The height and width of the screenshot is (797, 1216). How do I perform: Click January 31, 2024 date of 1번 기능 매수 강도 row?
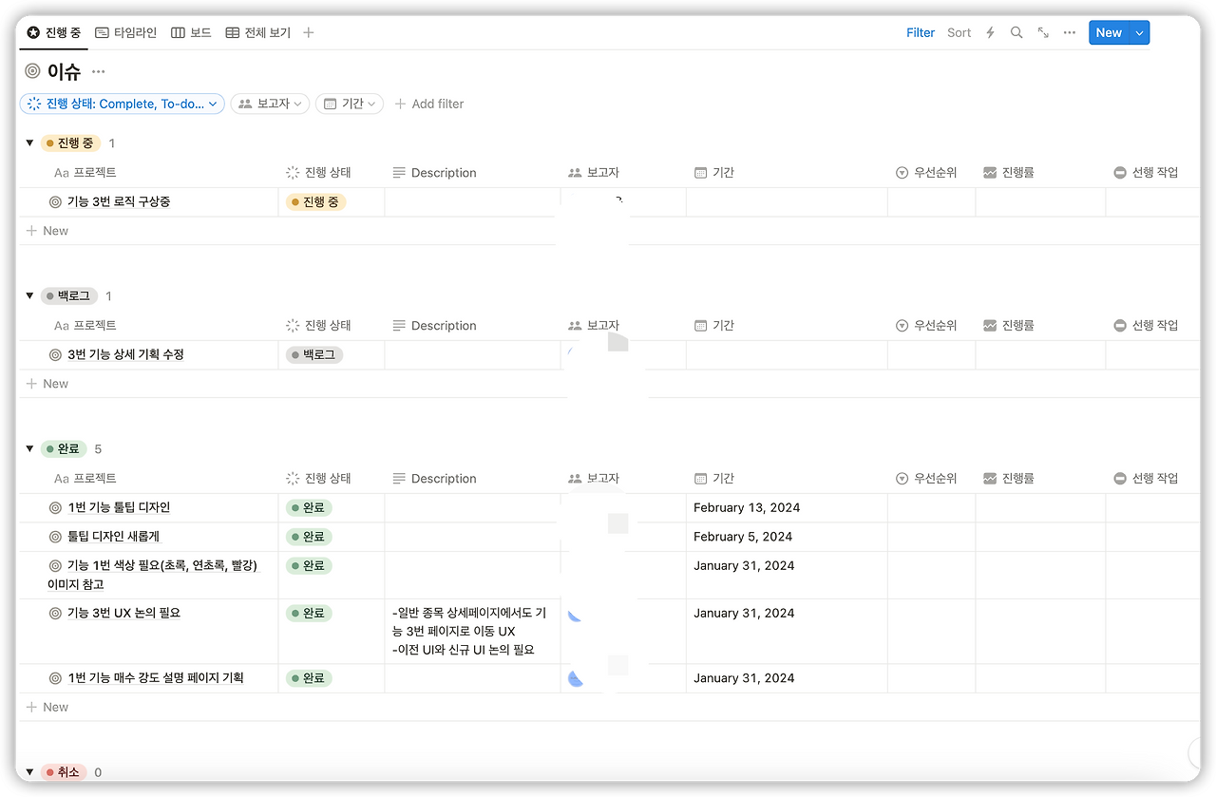point(744,678)
